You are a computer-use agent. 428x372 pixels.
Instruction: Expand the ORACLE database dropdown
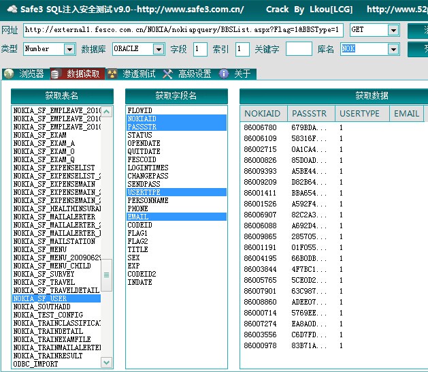click(x=159, y=50)
